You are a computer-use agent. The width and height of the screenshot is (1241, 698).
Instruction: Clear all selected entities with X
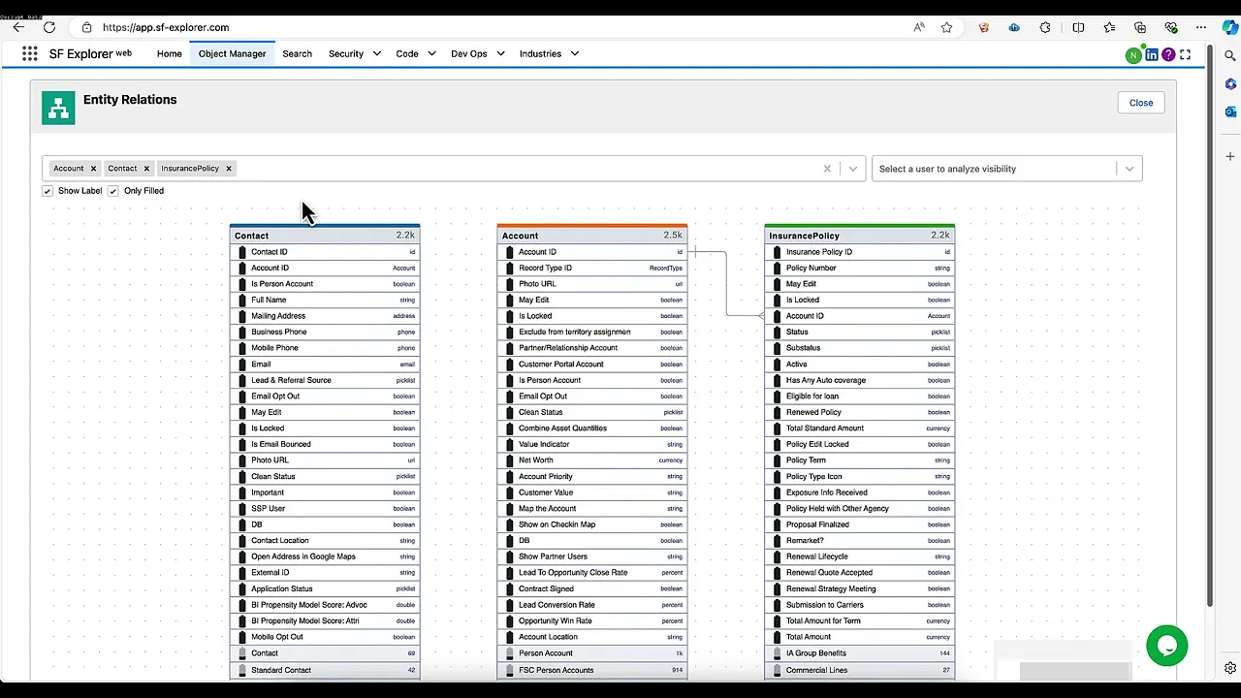[827, 169]
